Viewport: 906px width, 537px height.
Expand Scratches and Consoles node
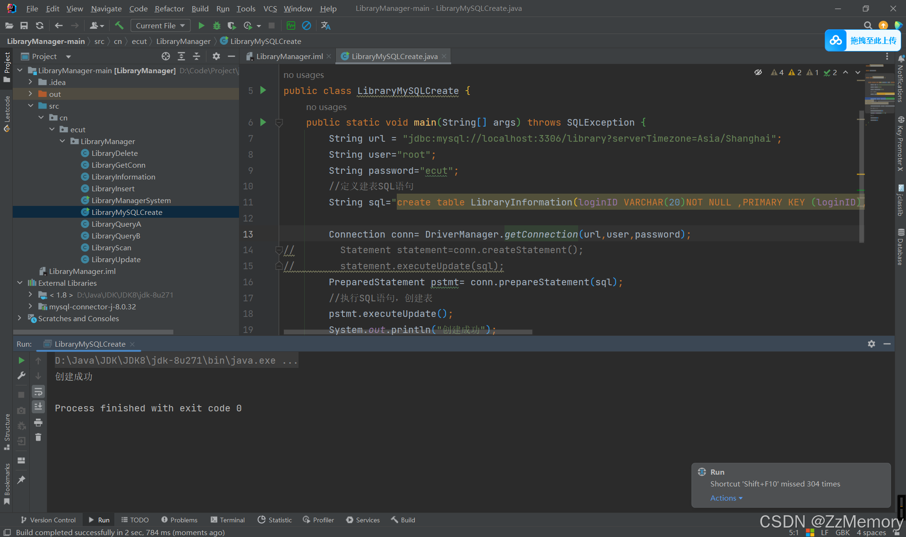(20, 318)
